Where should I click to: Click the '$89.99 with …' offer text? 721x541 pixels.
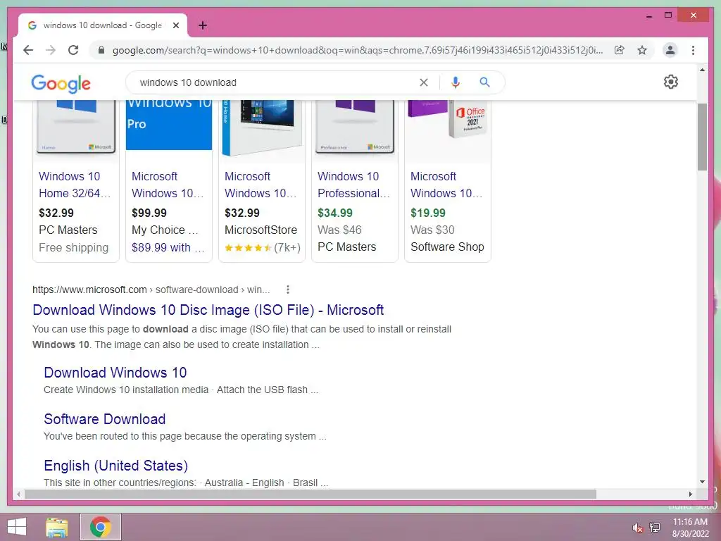click(x=168, y=247)
